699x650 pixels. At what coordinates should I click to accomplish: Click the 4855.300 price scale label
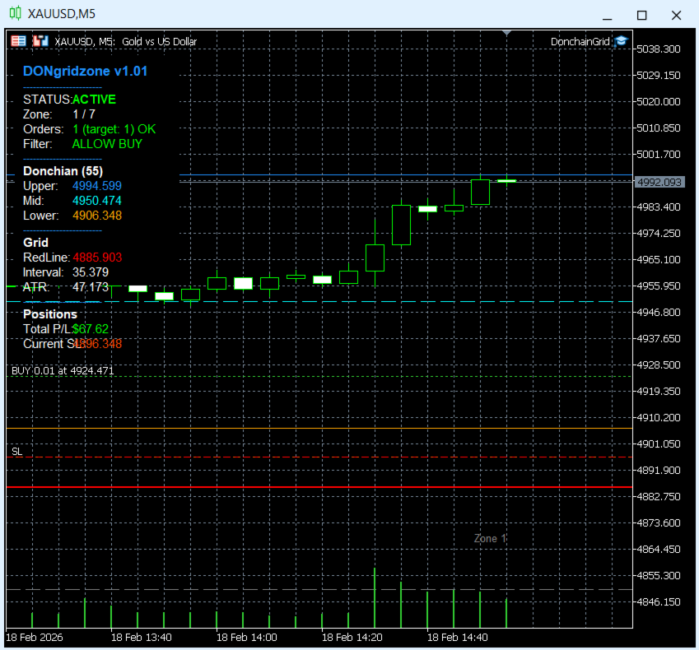659,576
